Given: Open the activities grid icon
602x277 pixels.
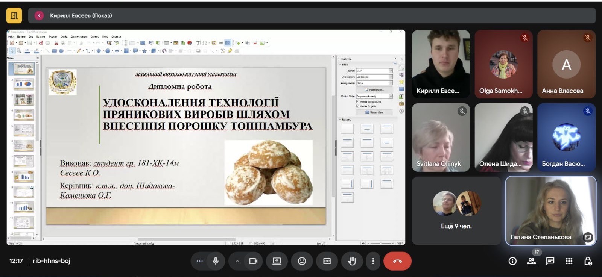Looking at the screenshot, I should 569,261.
